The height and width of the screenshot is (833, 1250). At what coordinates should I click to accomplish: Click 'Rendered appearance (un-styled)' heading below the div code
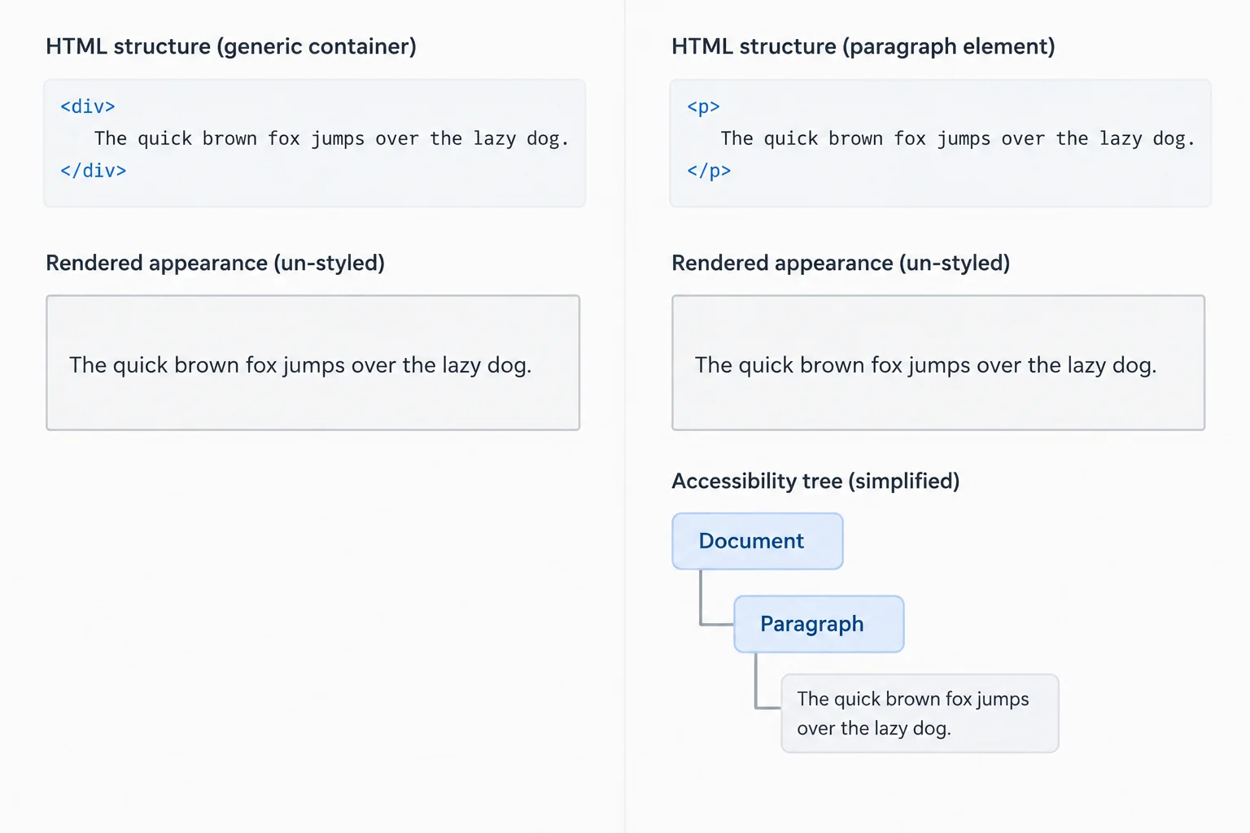tap(215, 263)
